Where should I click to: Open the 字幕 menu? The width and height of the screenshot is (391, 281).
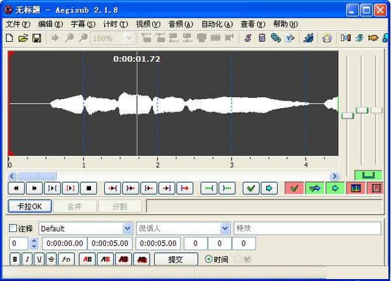pos(83,24)
